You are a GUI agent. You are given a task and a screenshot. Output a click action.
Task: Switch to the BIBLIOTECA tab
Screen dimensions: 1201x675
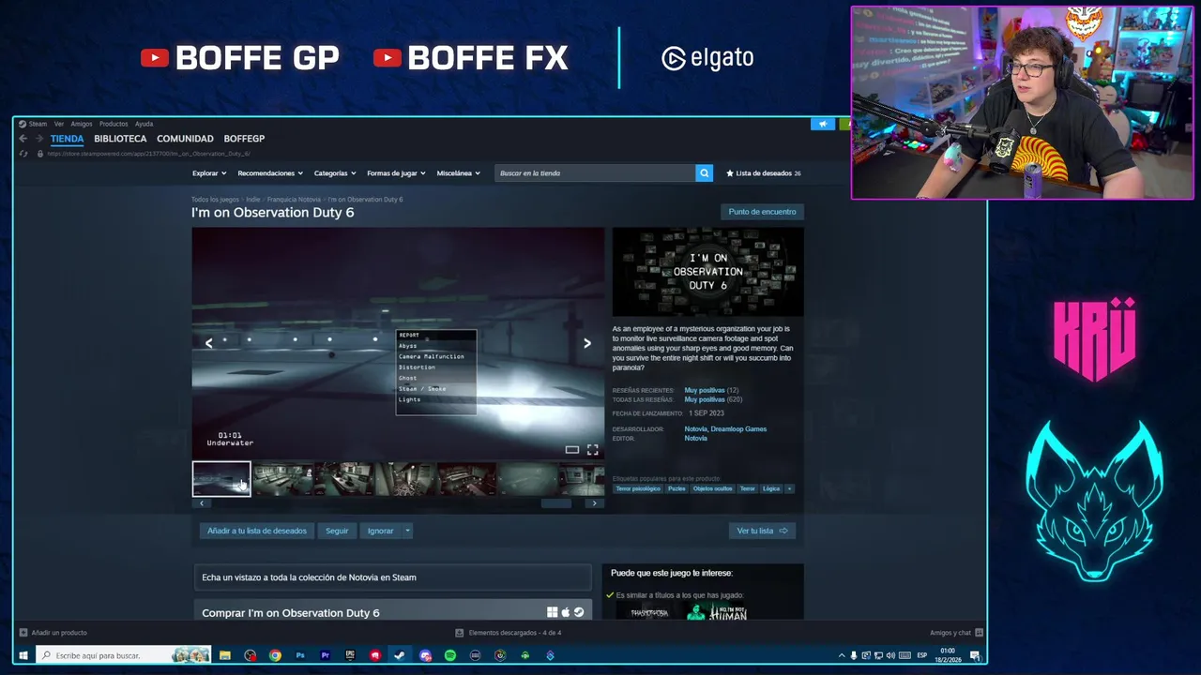pos(120,139)
